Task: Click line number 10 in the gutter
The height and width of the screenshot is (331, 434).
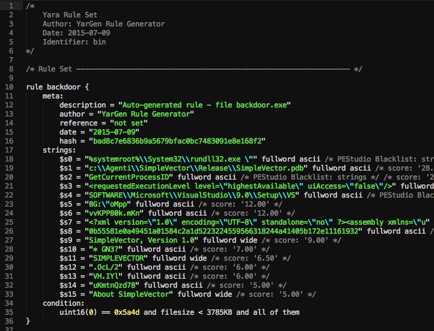Action: coord(9,87)
